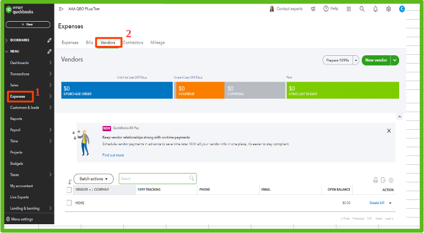This screenshot has height=233, width=424.
Task: Click Create bill for HSHS
Action: pyautogui.click(x=377, y=203)
